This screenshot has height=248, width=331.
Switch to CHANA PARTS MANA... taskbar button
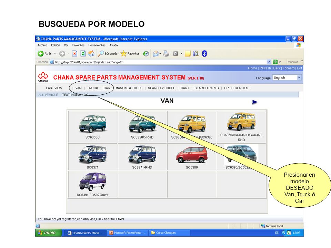click(85, 233)
